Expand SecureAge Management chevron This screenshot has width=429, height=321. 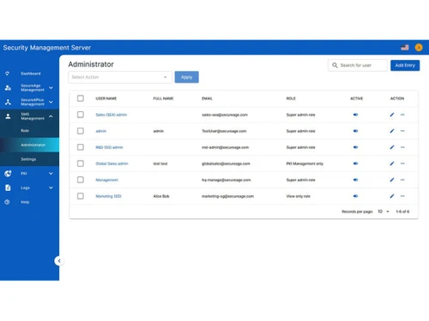pos(51,87)
